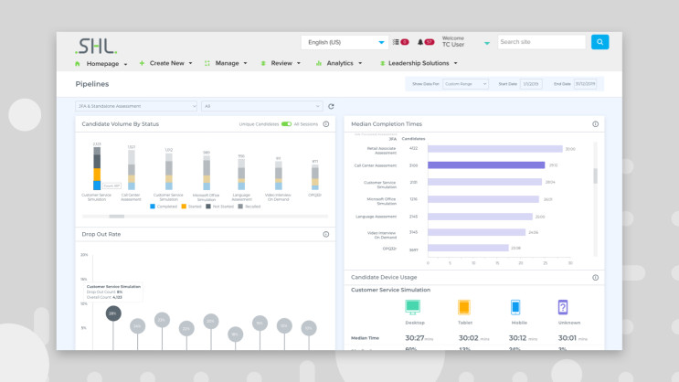This screenshot has height=382, width=679.
Task: Open the Leadership Solutions menu
Action: tap(422, 64)
